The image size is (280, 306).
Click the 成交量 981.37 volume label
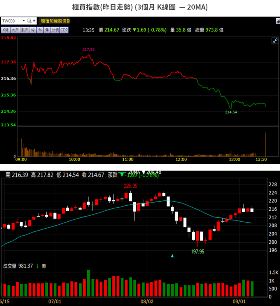pyautogui.click(x=18, y=266)
